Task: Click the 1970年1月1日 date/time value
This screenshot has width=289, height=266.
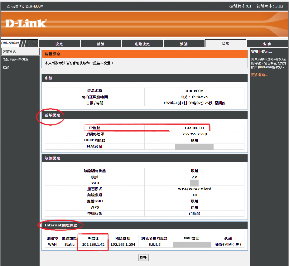Action: click(194, 103)
